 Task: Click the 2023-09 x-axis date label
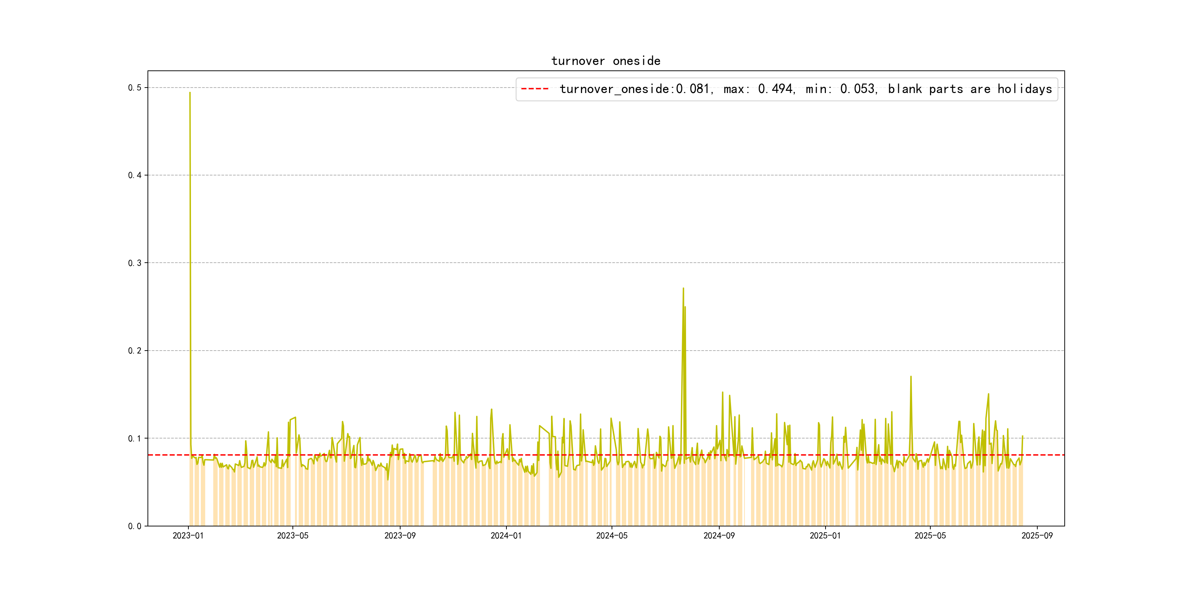[399, 536]
